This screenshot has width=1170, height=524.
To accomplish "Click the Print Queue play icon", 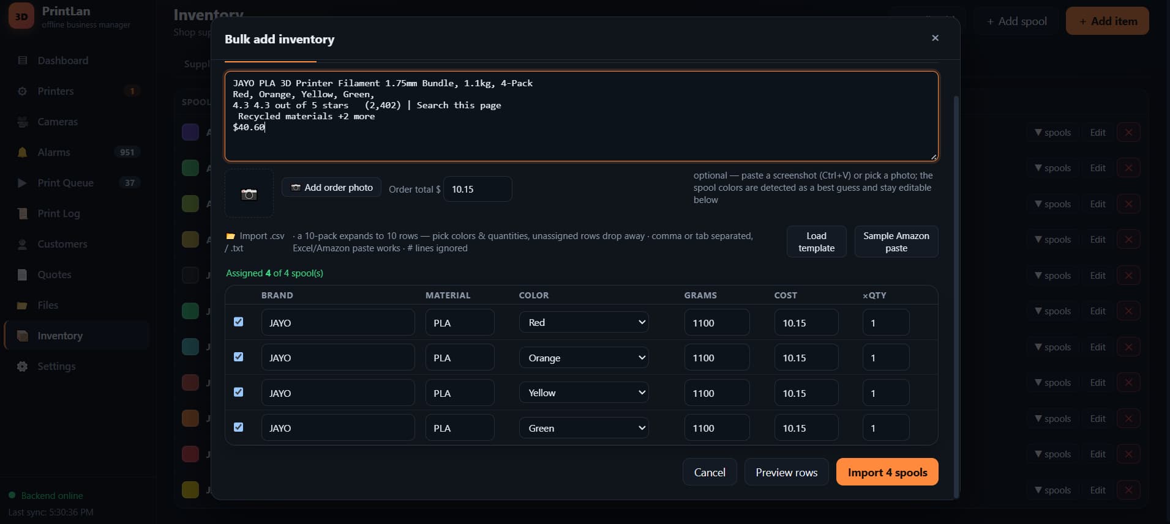I will tap(23, 183).
